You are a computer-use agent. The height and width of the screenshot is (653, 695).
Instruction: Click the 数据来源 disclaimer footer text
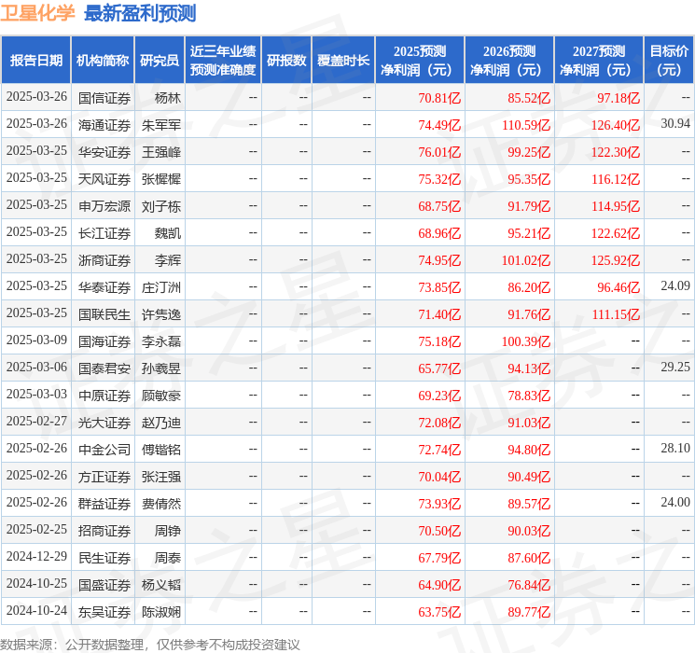[150, 644]
